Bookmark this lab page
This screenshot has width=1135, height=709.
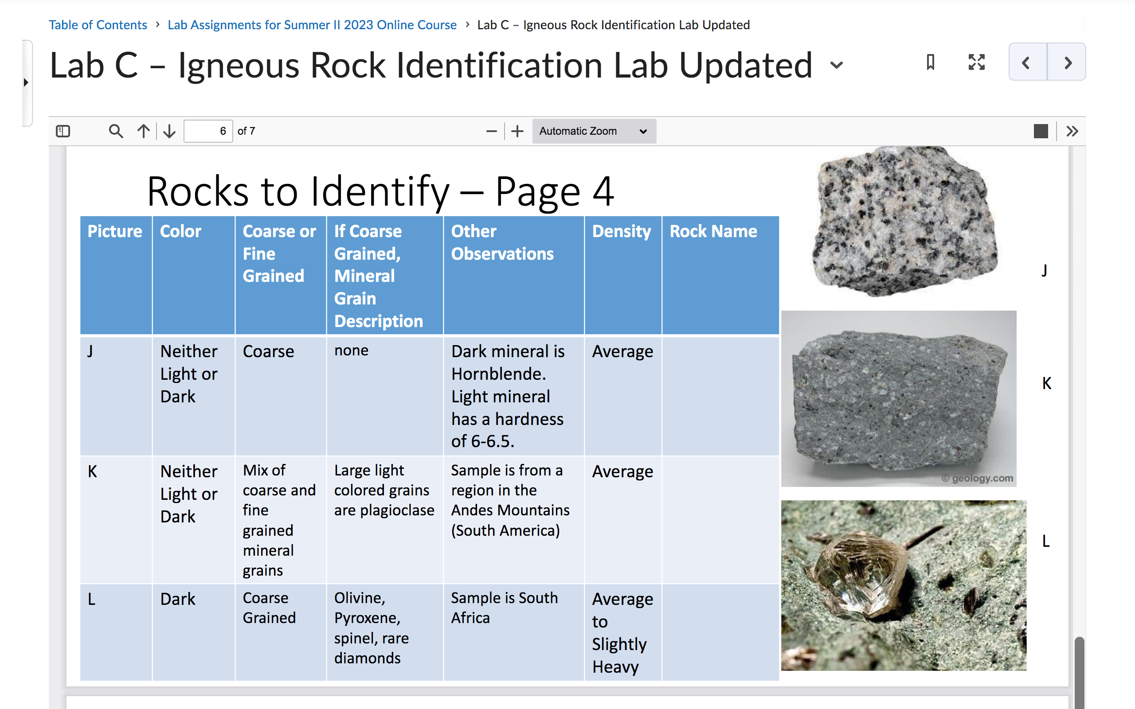(930, 62)
